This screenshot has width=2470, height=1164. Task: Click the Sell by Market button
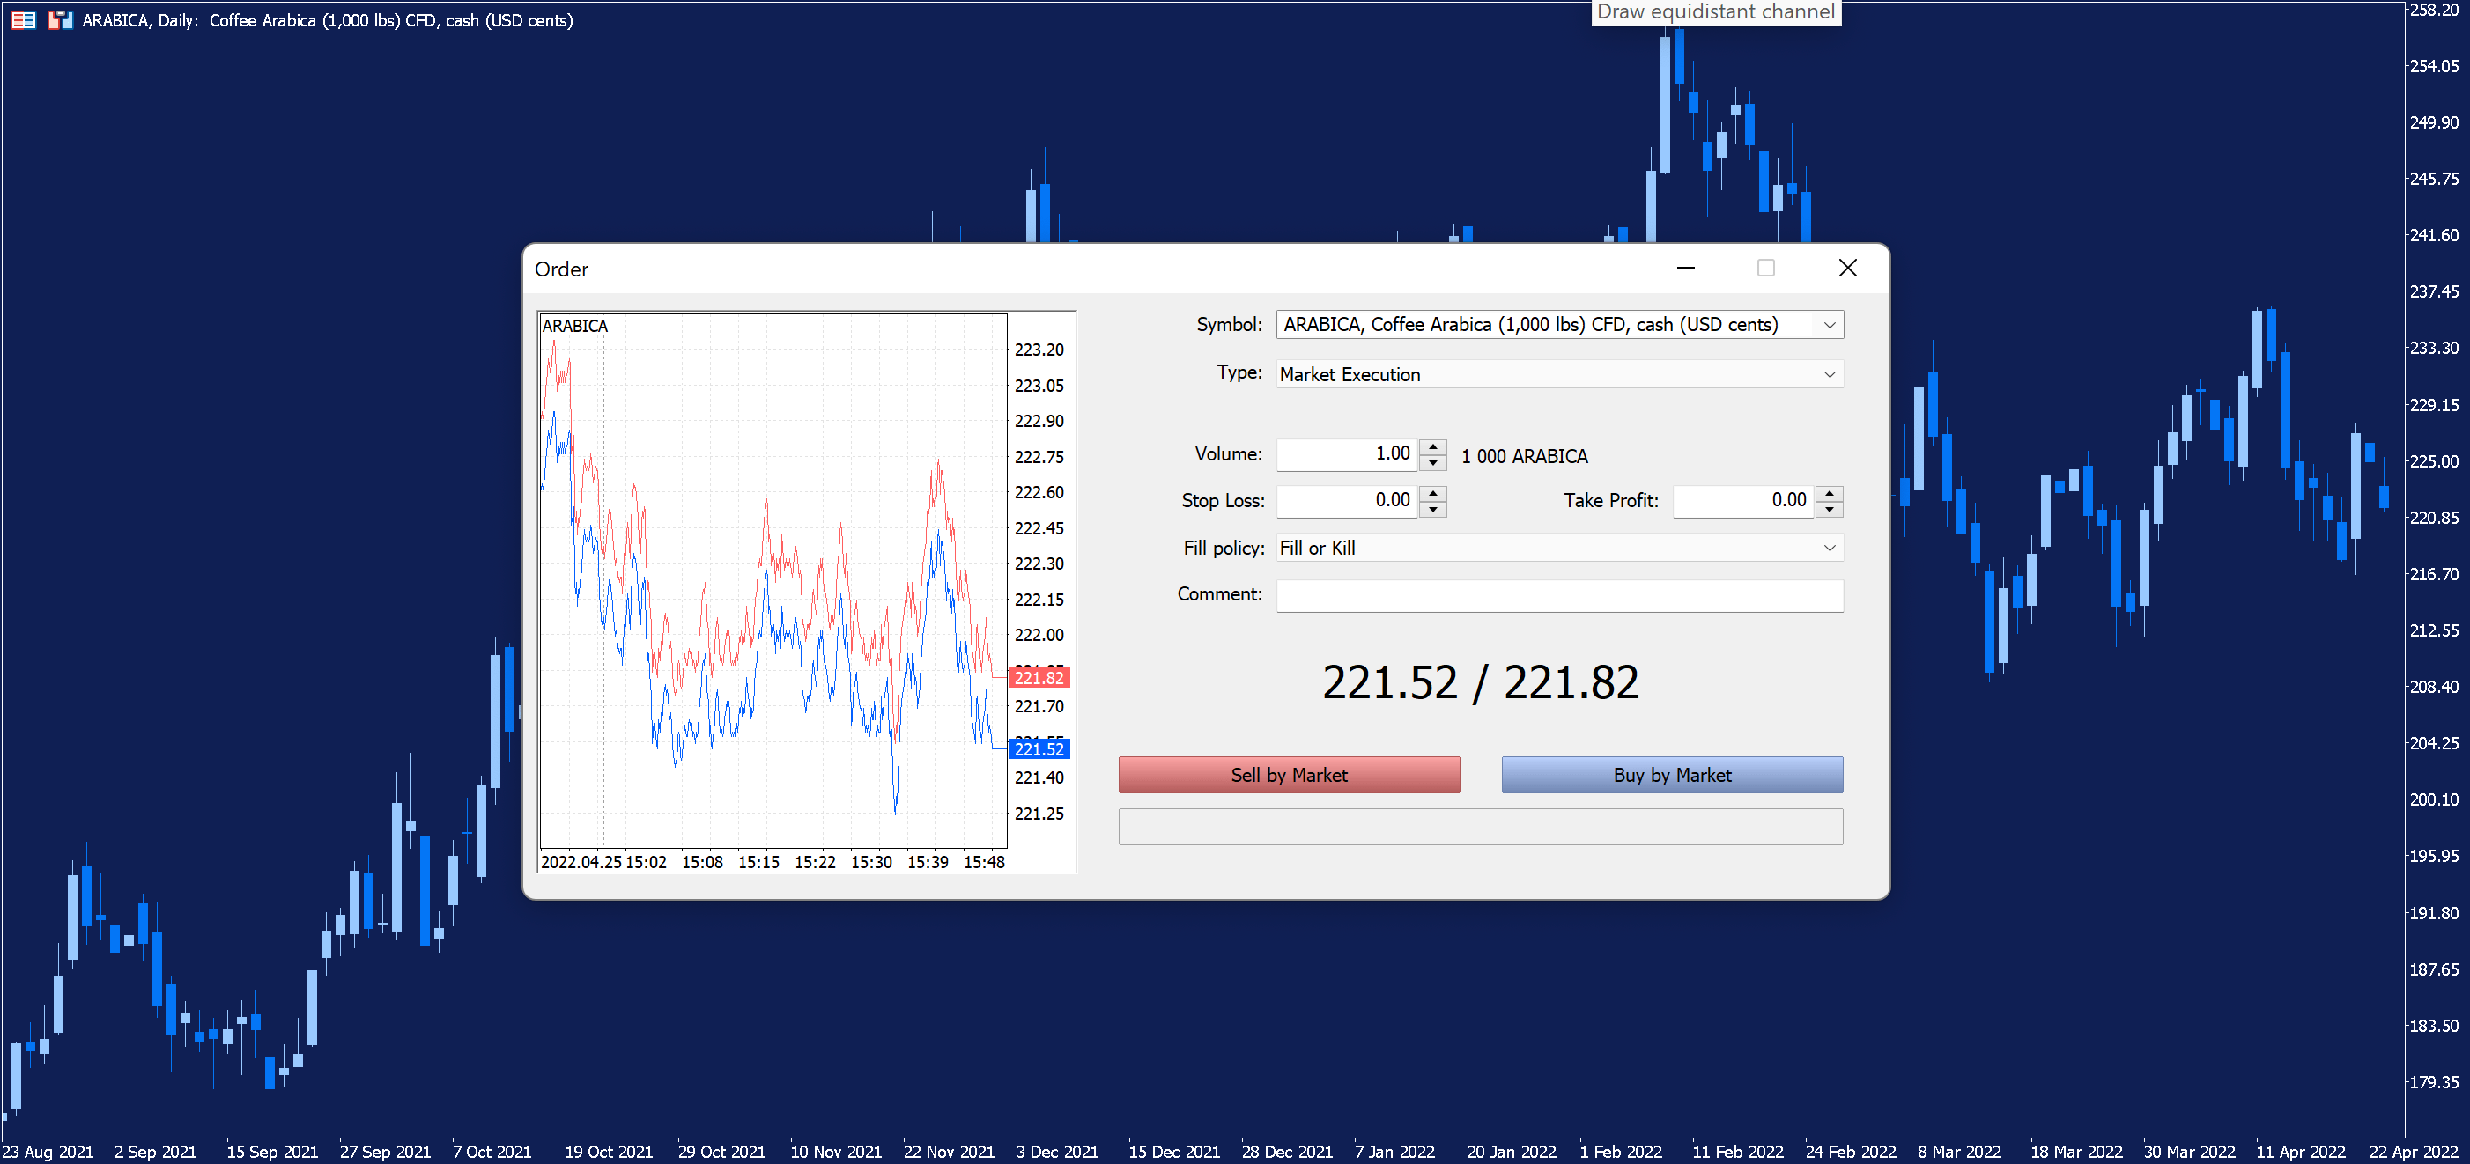(1289, 775)
